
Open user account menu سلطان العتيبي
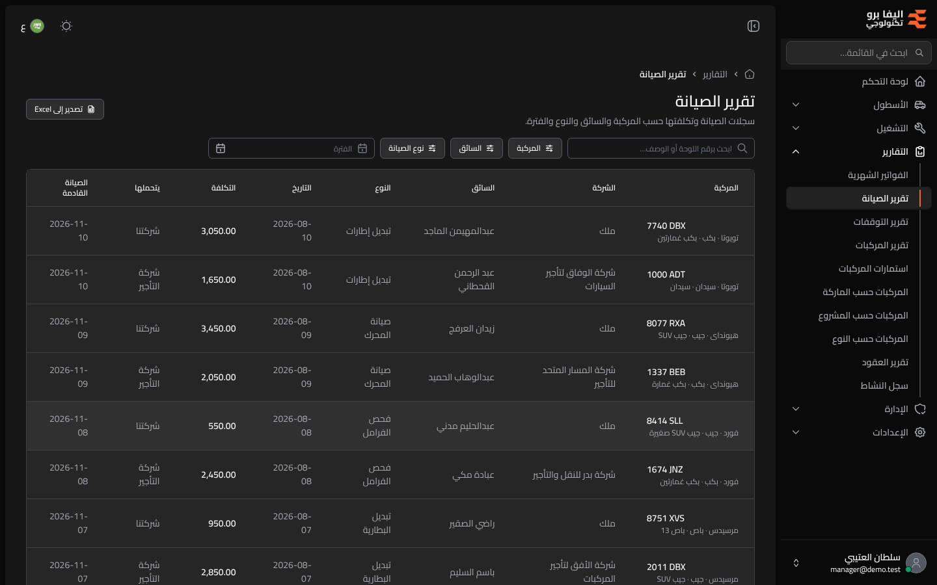[859, 563]
